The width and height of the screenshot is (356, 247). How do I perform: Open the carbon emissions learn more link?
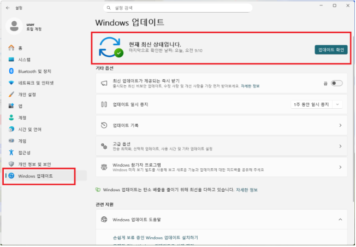247,190
